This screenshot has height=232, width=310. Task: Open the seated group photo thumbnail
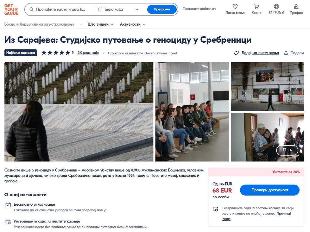[x=192, y=112]
